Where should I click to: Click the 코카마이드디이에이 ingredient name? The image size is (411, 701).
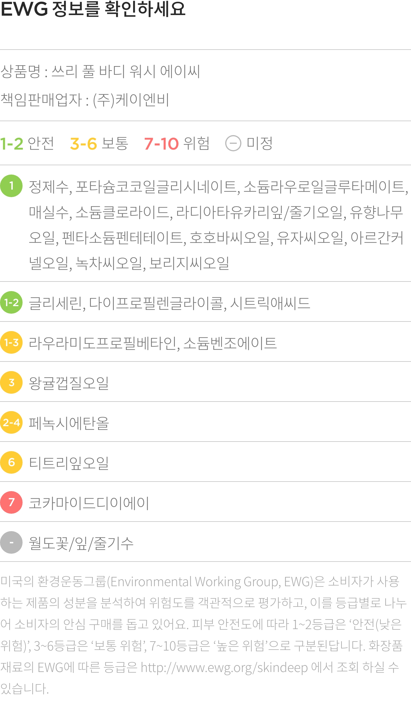coord(89,503)
